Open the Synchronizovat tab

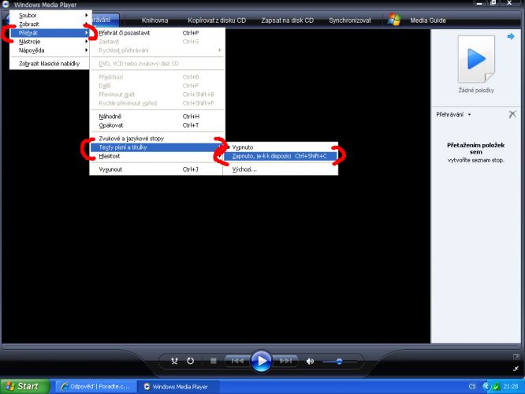(350, 20)
